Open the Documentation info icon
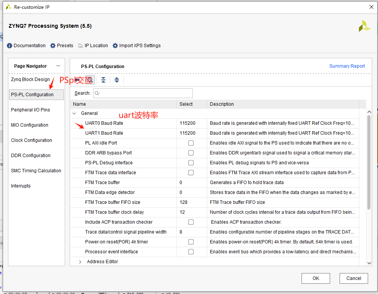Viewport: 378px width, 294px height. 10,46
